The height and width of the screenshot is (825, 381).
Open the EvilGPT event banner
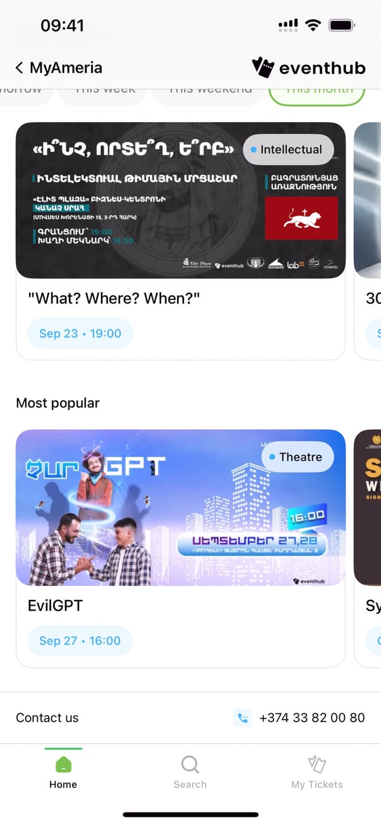(181, 508)
